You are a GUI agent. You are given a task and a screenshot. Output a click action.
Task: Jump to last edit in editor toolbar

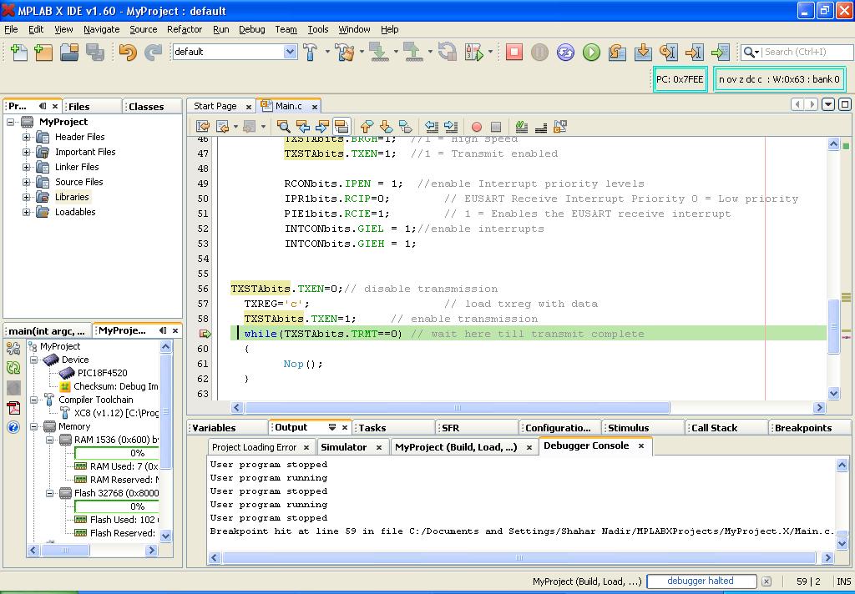(x=203, y=127)
